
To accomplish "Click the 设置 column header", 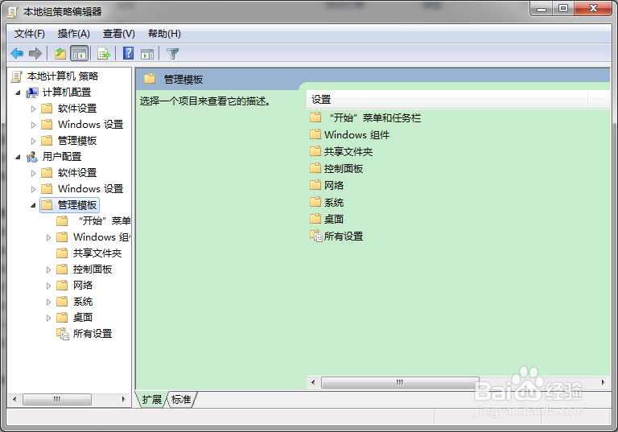I will 447,100.
